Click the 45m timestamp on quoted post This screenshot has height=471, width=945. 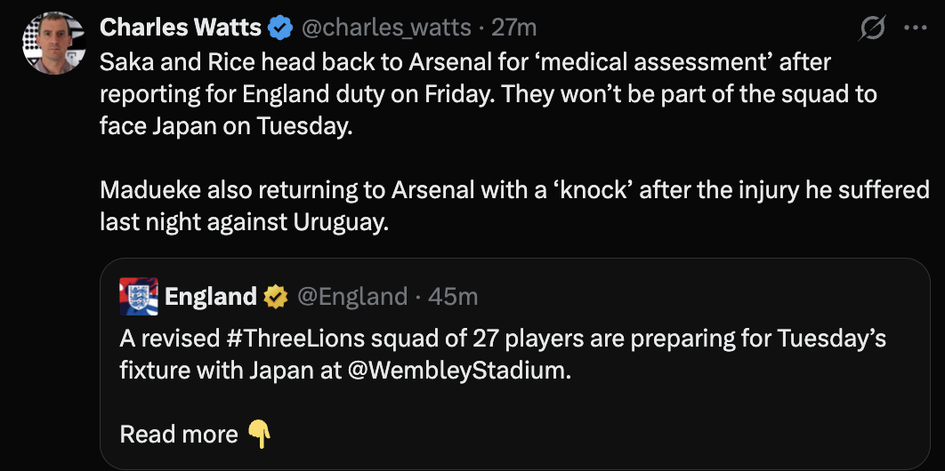pyautogui.click(x=453, y=296)
